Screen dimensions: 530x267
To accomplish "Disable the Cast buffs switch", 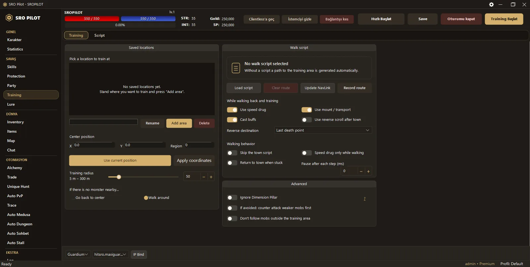I will [x=232, y=120].
